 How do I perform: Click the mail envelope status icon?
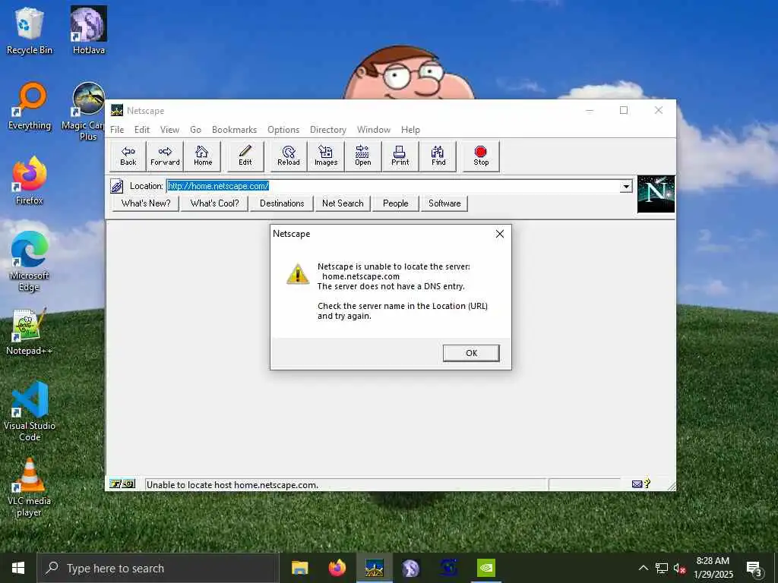(x=637, y=484)
